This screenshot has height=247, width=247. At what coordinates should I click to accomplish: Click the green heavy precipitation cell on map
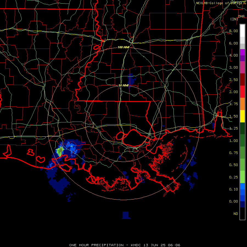(x=60, y=151)
